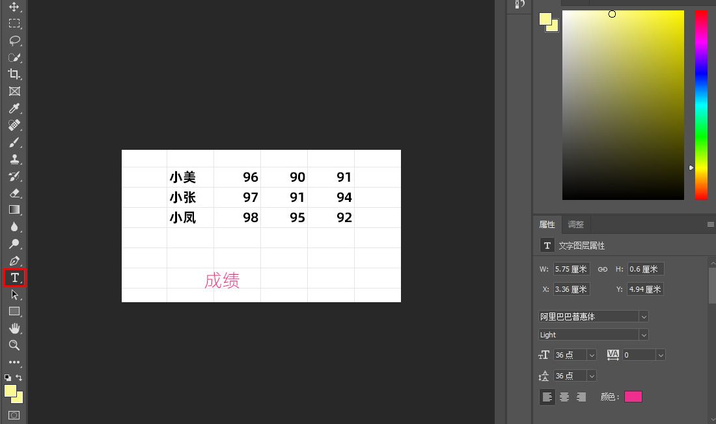
Task: Open the leading value dropdown arrow
Action: tap(591, 376)
